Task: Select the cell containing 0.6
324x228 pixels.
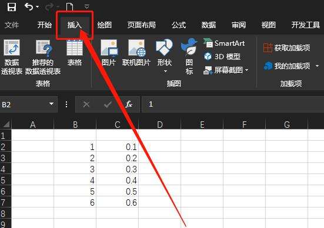Action: coord(118,202)
